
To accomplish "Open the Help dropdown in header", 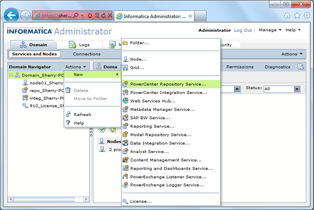I will pyautogui.click(x=293, y=30).
